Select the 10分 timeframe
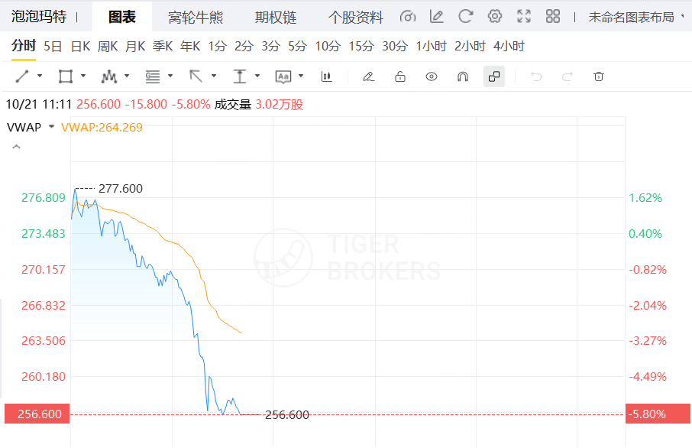This screenshot has width=692, height=448. point(328,46)
